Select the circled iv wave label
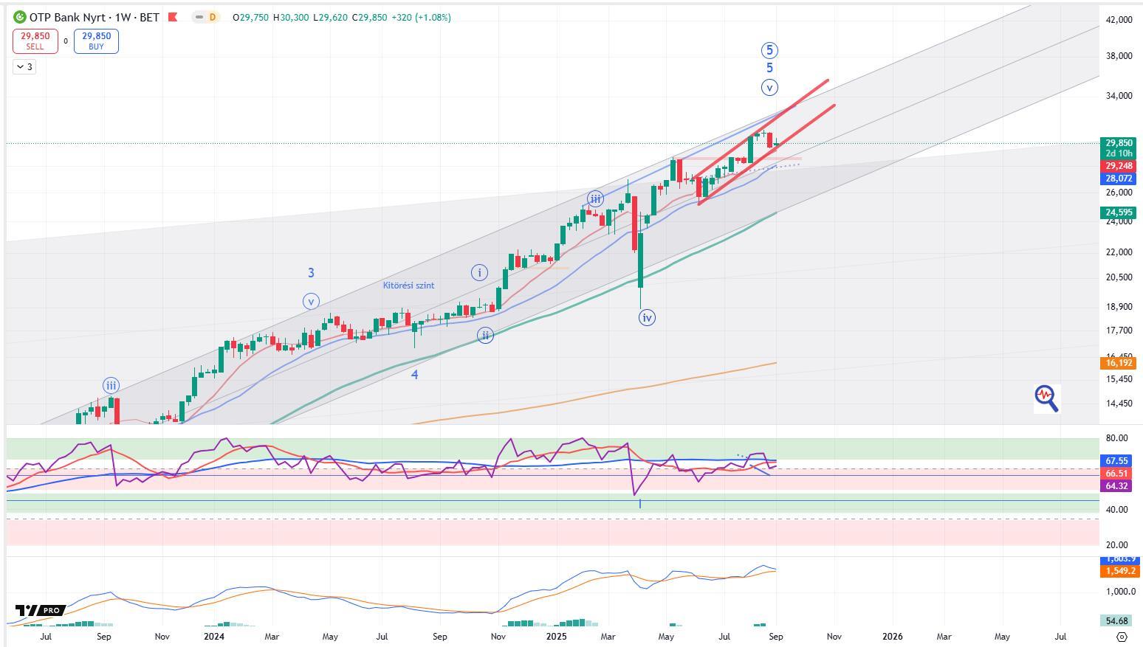Image resolution: width=1143 pixels, height=647 pixels. coord(647,318)
